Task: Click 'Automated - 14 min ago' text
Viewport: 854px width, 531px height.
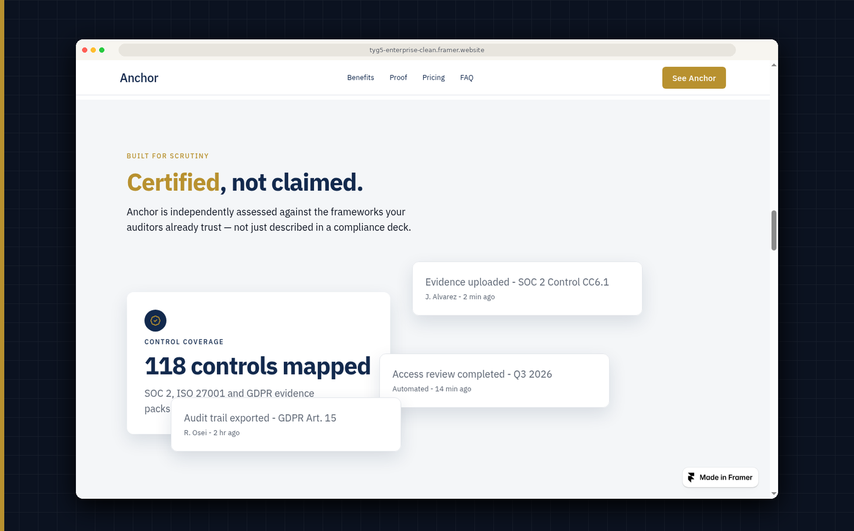Action: coord(432,389)
